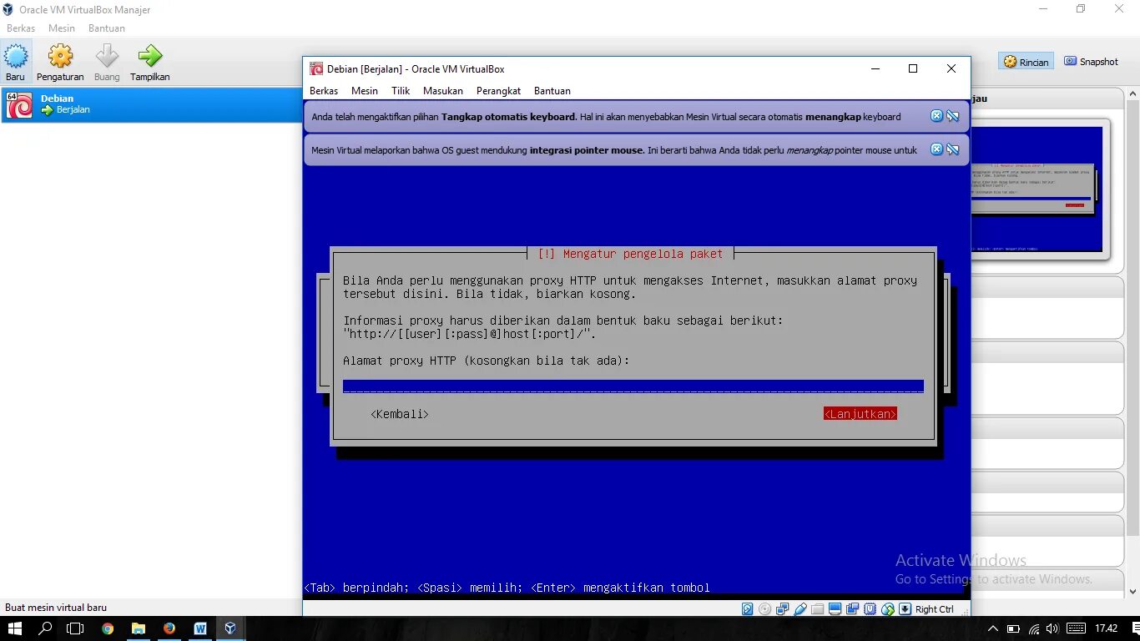This screenshot has width=1140, height=641.
Task: Close the Debian VM window
Action: (951, 68)
